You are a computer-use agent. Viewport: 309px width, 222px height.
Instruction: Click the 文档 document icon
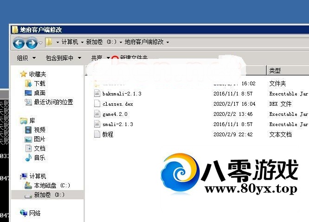(x=28, y=148)
